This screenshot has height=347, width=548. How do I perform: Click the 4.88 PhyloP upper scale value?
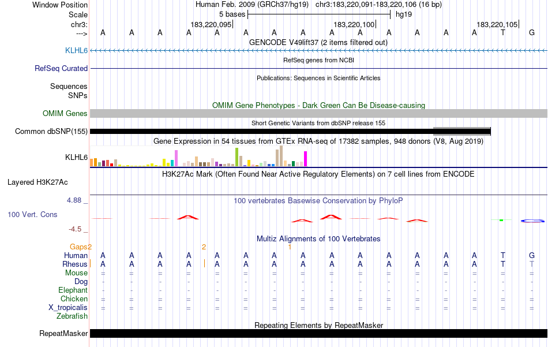click(74, 200)
